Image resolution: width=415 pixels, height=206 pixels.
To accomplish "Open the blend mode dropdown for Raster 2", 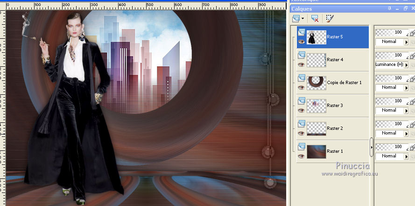I will pos(406,134).
